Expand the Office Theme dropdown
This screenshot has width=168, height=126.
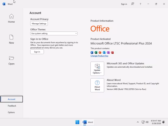[x=54, y=33]
